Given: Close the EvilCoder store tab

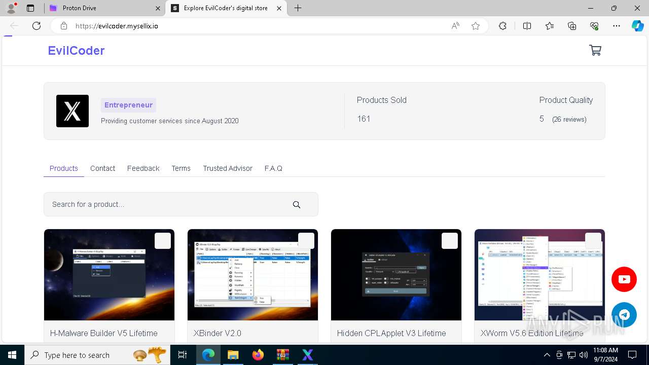Looking at the screenshot, I should tap(279, 8).
